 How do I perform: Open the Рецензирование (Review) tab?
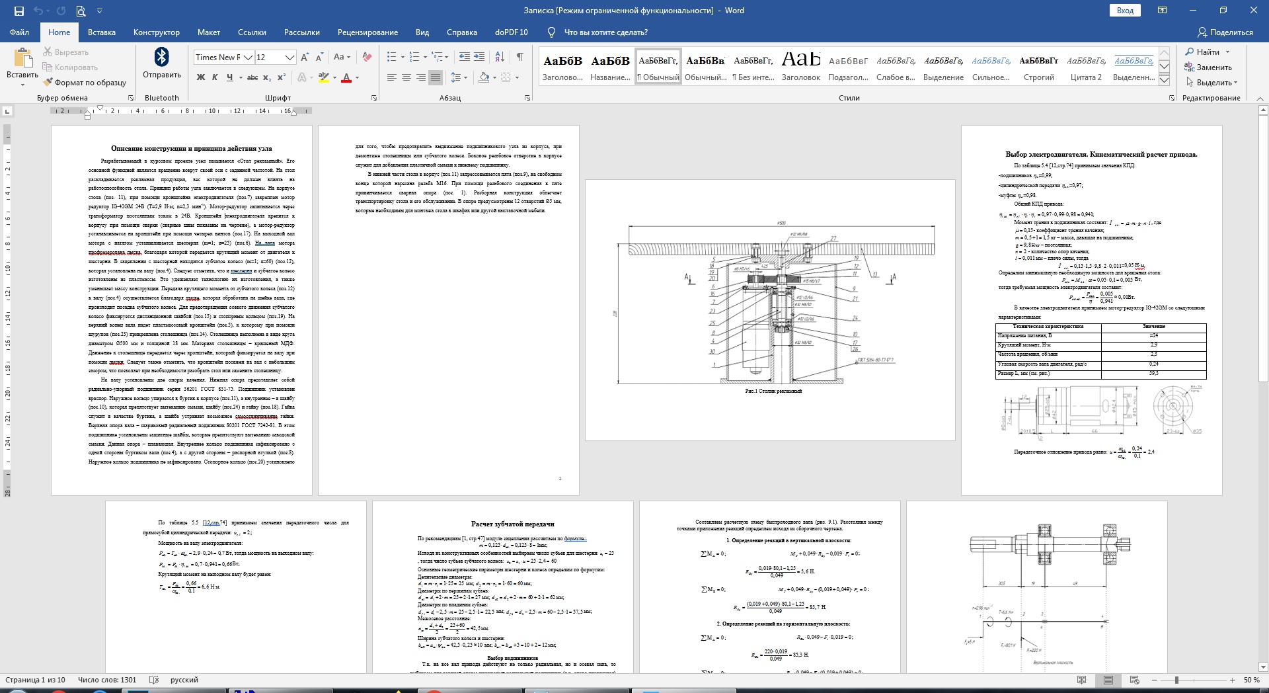click(367, 32)
